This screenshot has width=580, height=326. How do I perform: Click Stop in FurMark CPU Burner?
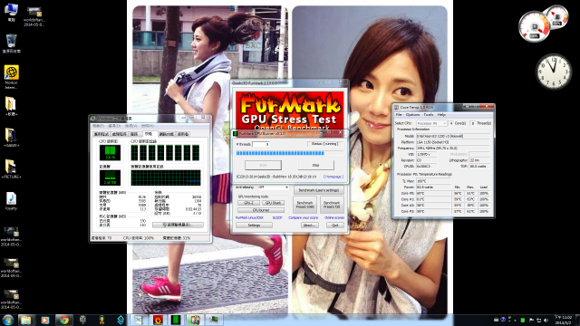[x=315, y=165]
